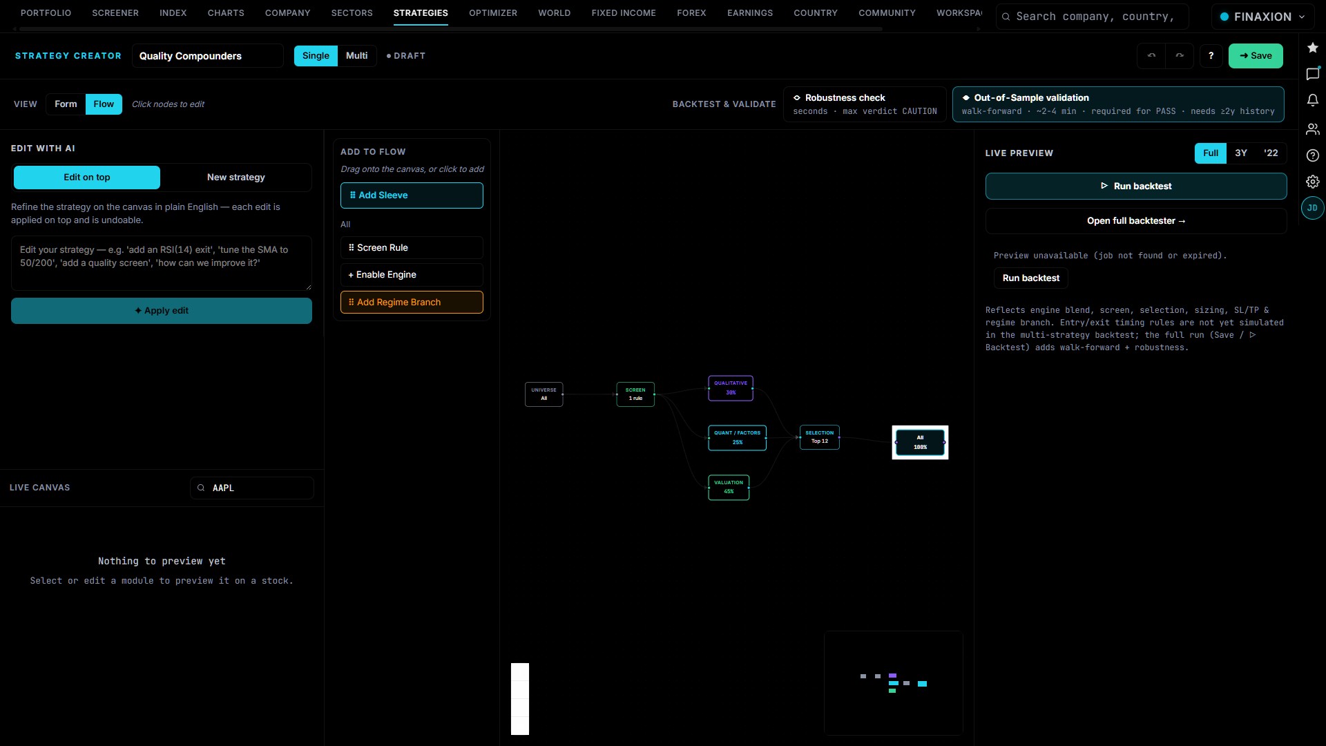Open the Fixed Income tab
The image size is (1326, 746).
[624, 13]
